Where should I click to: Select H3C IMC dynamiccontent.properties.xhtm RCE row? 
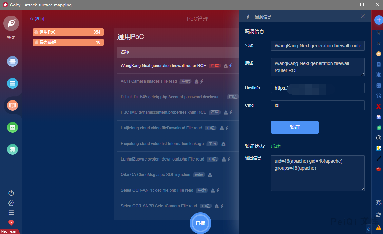[163, 112]
